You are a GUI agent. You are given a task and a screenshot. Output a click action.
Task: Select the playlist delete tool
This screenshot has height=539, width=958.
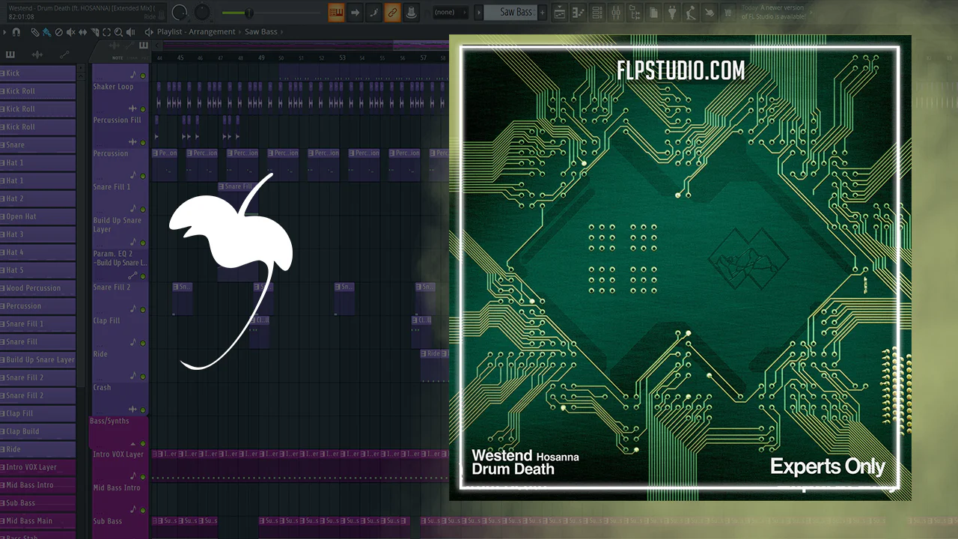[x=59, y=32]
